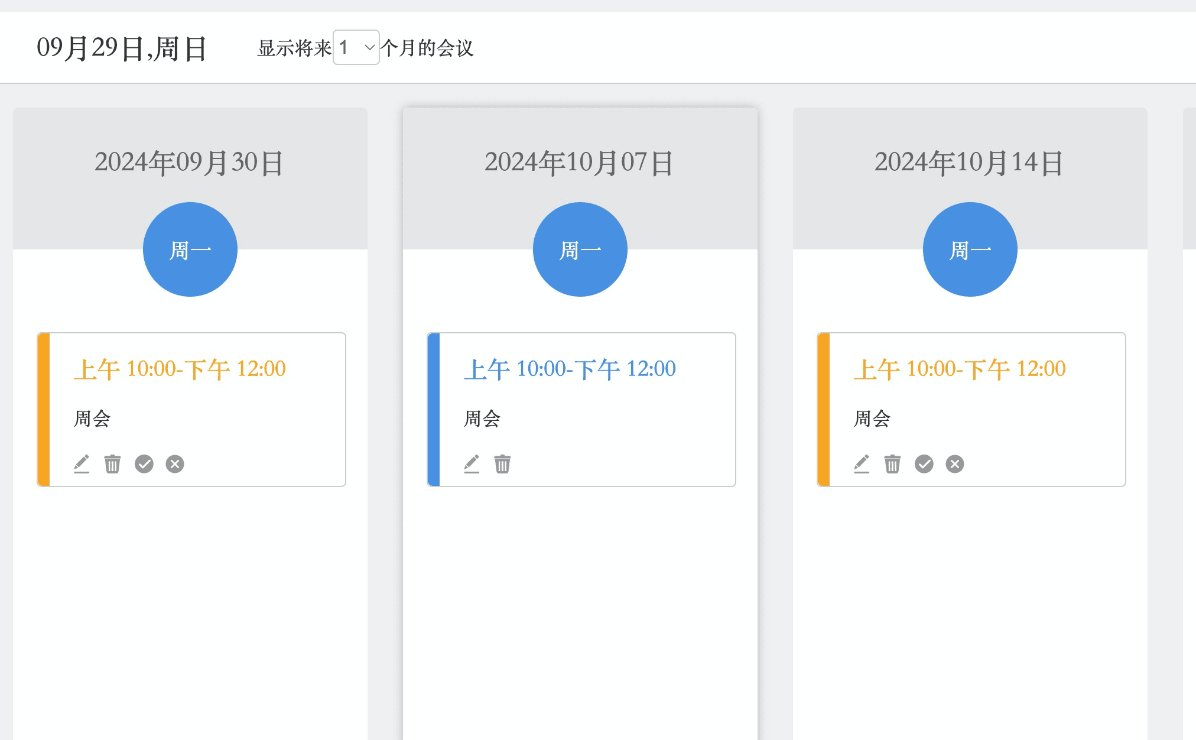Click the 10月14日 meeting time text
This screenshot has height=740, width=1196.
coord(960,369)
